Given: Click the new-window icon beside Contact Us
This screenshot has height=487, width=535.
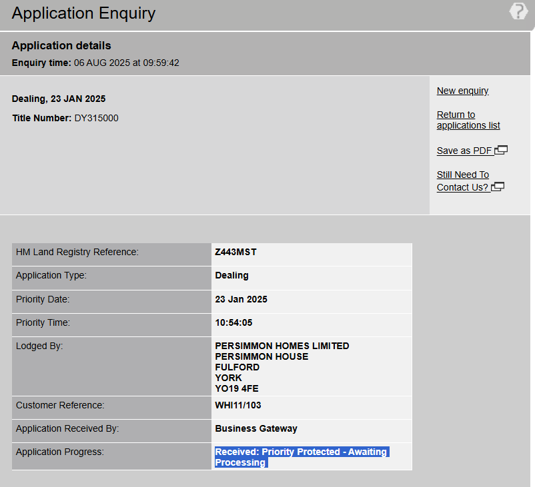Looking at the screenshot, I should [x=498, y=187].
